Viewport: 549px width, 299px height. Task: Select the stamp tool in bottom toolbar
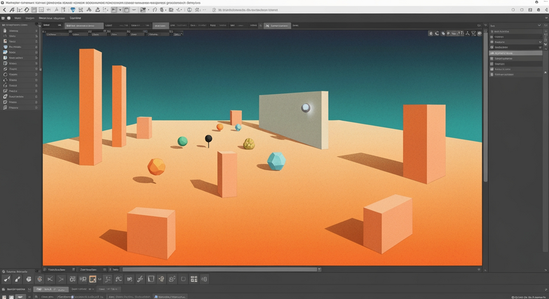pos(29,279)
